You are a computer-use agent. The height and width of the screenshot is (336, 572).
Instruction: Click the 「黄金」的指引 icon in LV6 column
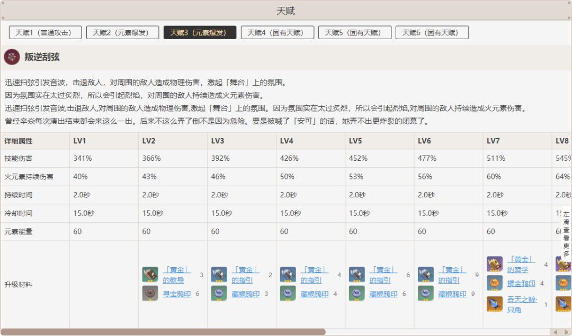click(426, 275)
